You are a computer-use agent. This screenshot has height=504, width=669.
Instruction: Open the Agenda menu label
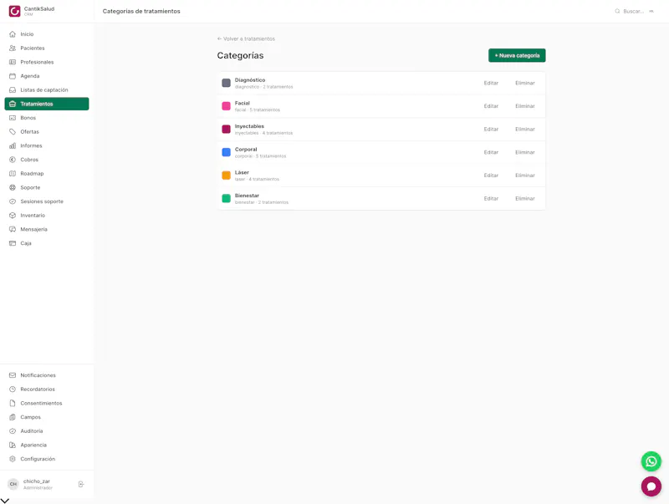tap(30, 76)
